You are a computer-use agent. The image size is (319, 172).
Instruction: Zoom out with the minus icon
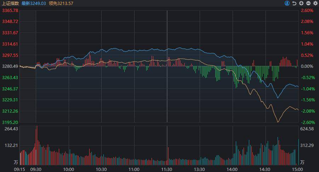[x=308, y=3]
